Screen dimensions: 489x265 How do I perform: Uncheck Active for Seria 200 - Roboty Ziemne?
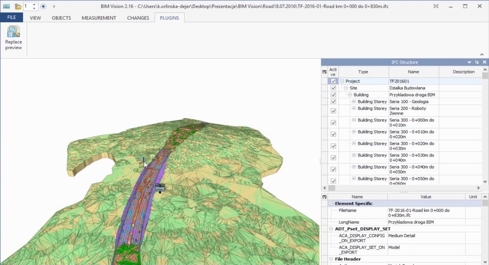(333, 111)
